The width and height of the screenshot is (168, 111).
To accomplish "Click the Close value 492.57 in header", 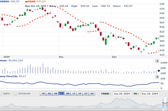I will click(x=128, y=6).
